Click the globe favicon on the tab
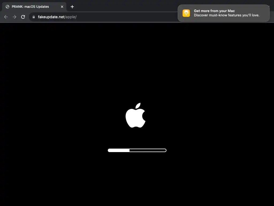This screenshot has width=274, height=206. (7, 7)
